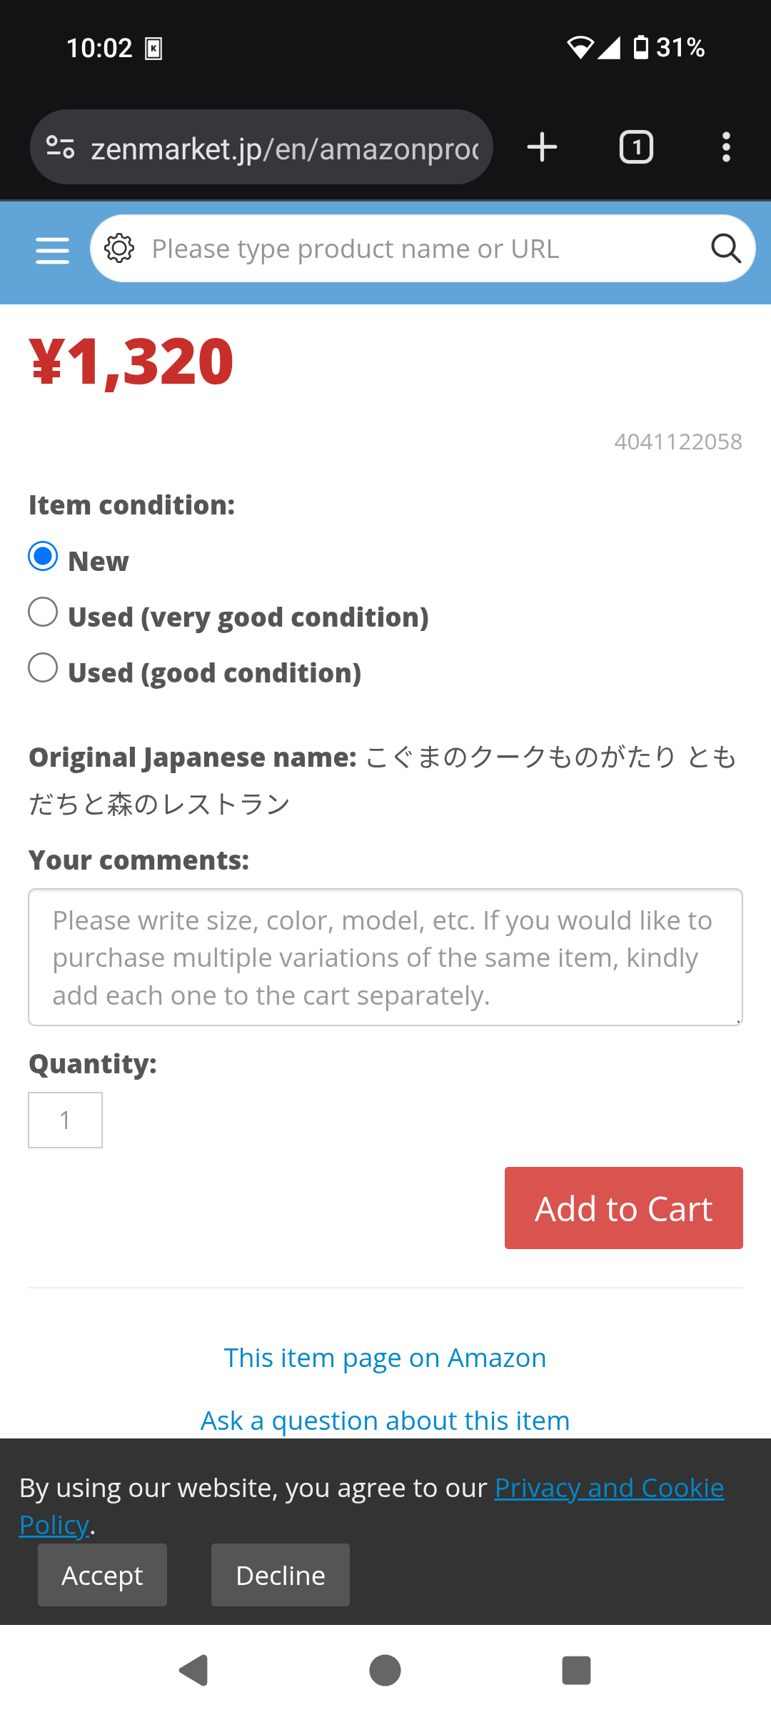Screen dimensions: 771x1715
Task: Select the New item condition
Action: tap(43, 557)
